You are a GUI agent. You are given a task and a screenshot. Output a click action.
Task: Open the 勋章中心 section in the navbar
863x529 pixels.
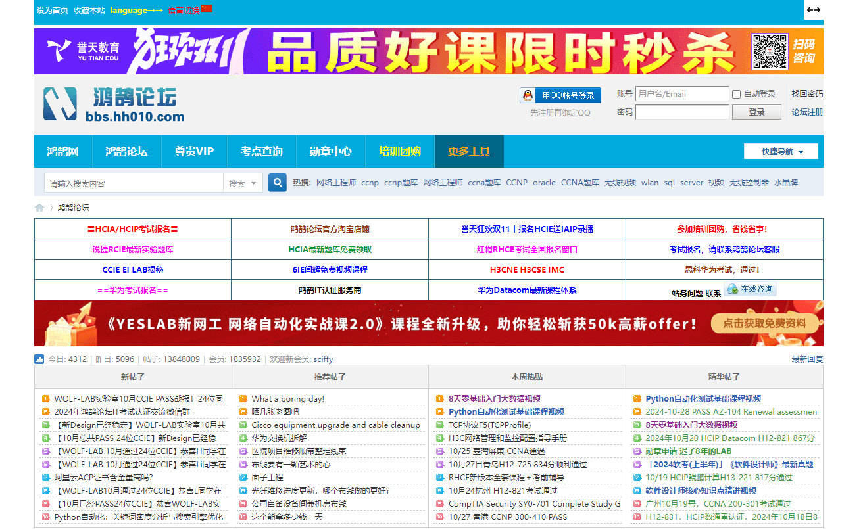click(330, 150)
